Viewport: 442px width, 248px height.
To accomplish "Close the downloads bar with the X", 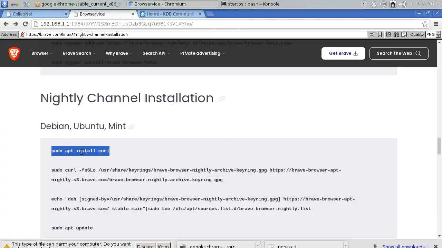I will [436, 246].
